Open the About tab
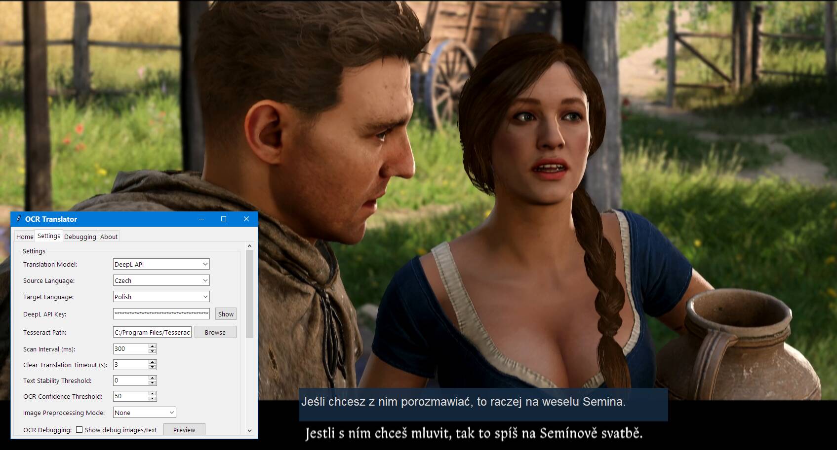The height and width of the screenshot is (450, 837). (x=109, y=237)
